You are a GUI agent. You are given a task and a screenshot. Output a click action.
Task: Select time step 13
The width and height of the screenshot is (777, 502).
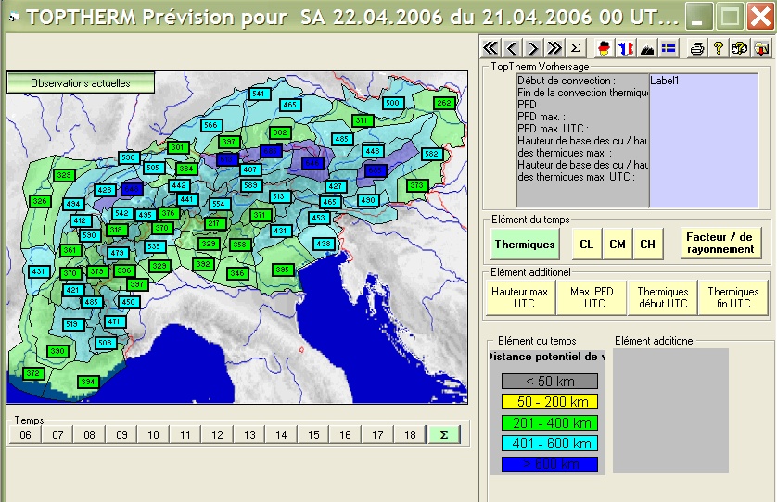pos(249,434)
